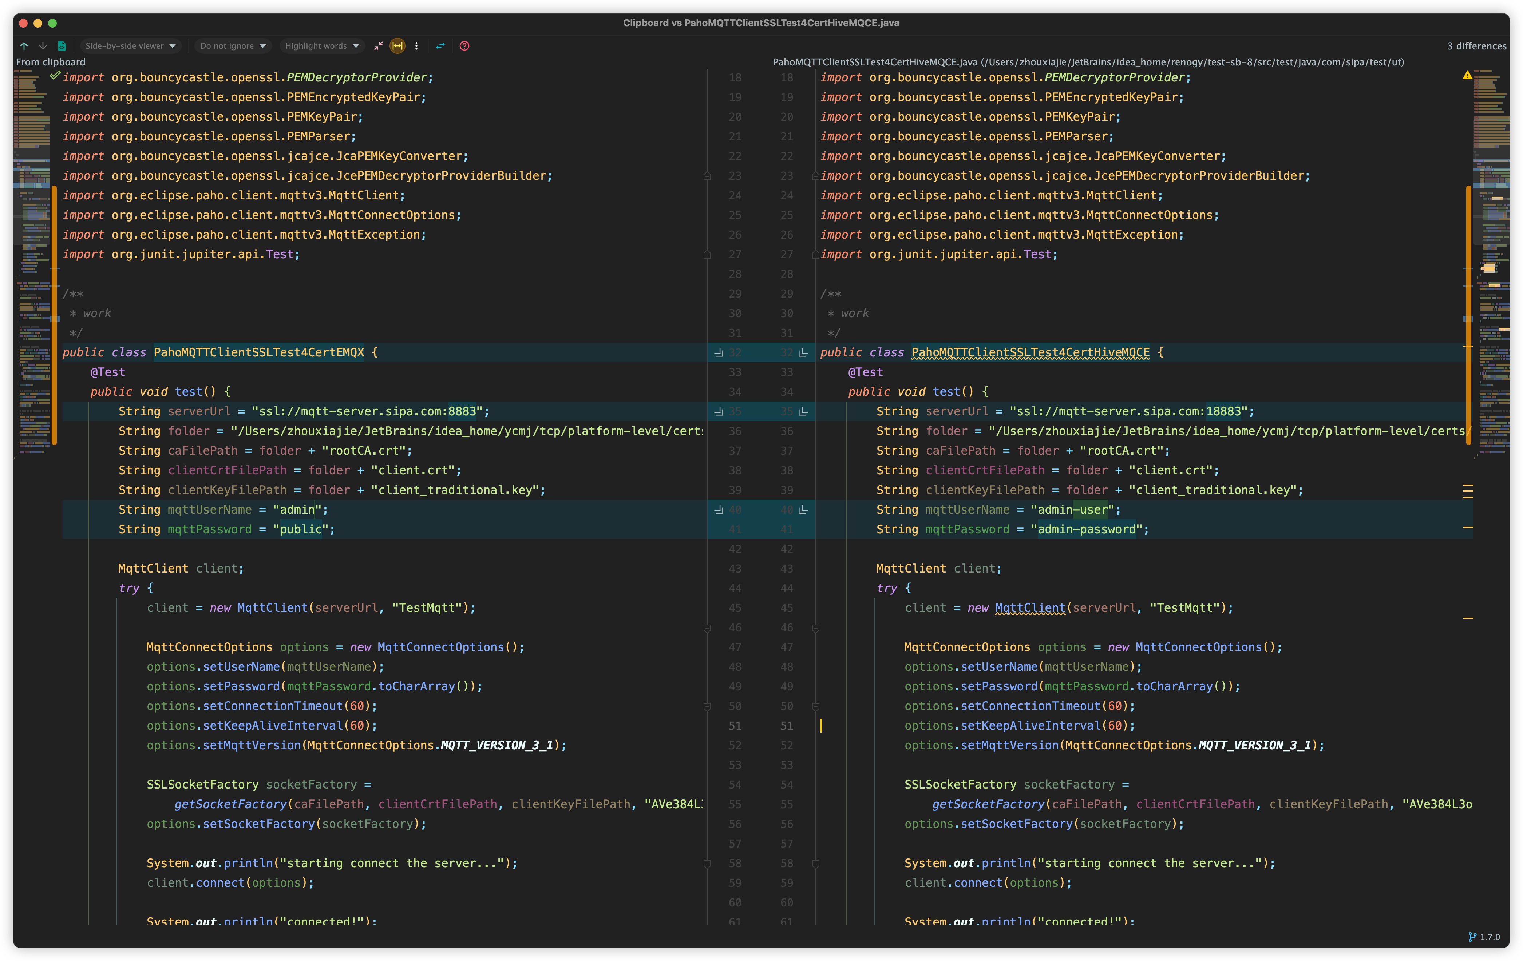Click underlined MqttClient constructor on the right
This screenshot has width=1523, height=961.
pyautogui.click(x=1030, y=608)
